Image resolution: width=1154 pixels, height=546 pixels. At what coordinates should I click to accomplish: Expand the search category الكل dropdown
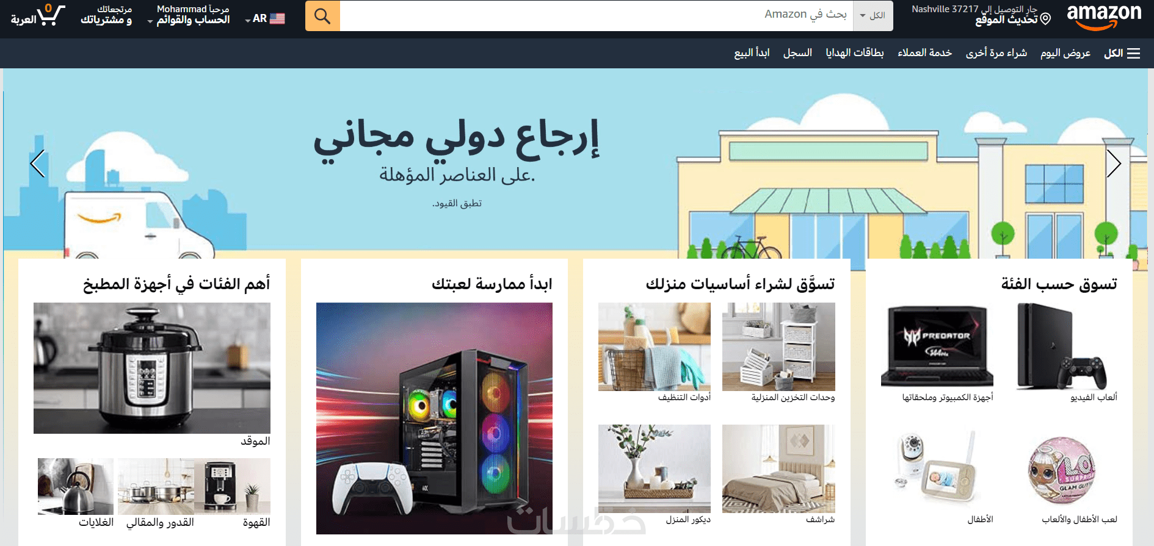pos(873,16)
